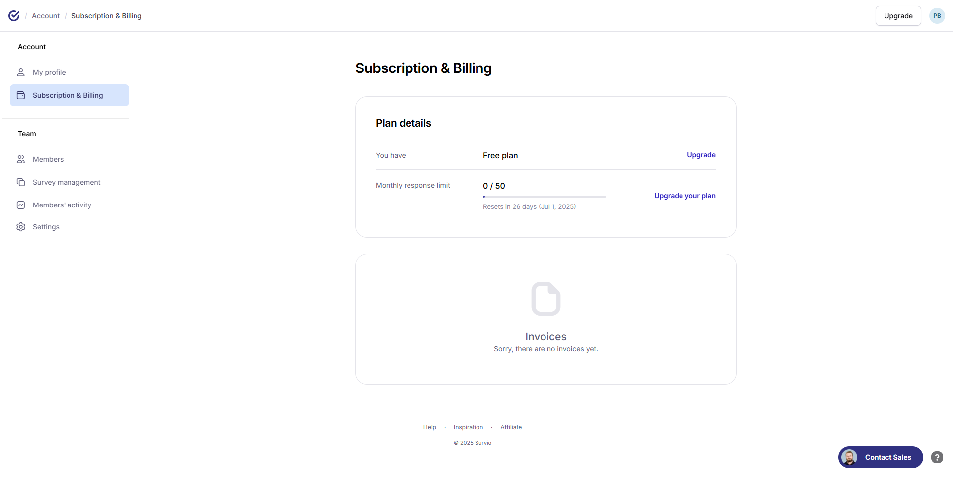Click the Settings gear icon
The image size is (953, 478).
[21, 227]
